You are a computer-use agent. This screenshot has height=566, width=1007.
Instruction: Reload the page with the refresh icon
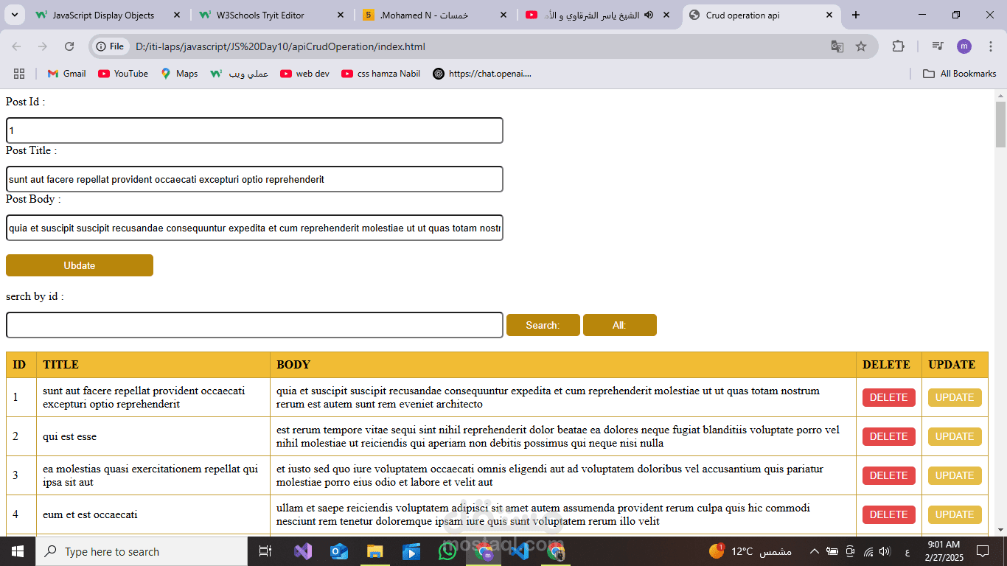coord(69,46)
